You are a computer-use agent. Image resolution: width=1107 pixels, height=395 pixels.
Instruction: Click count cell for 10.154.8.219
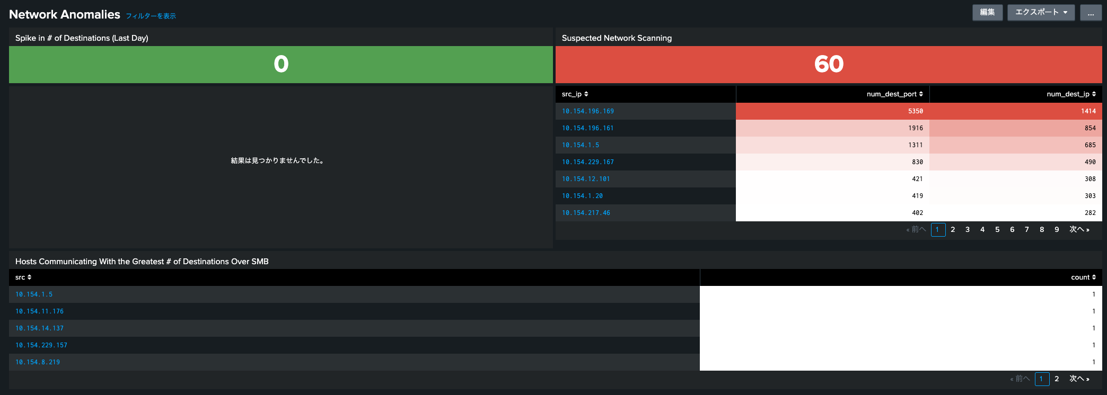(901, 362)
